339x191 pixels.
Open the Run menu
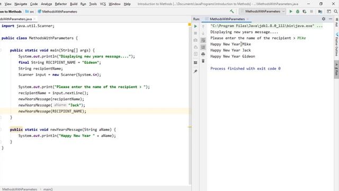tap(83, 4)
